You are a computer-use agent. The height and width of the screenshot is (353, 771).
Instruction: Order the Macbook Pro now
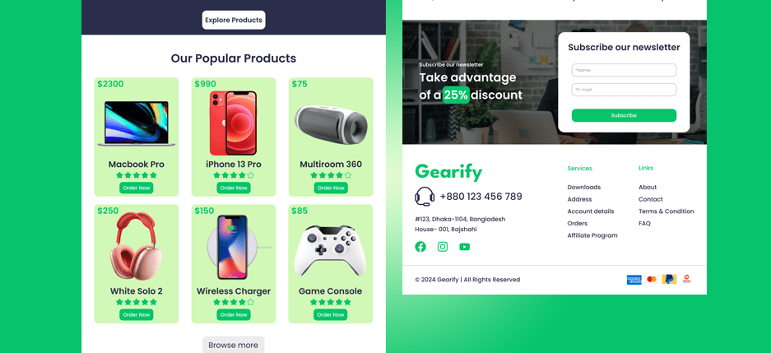point(137,188)
